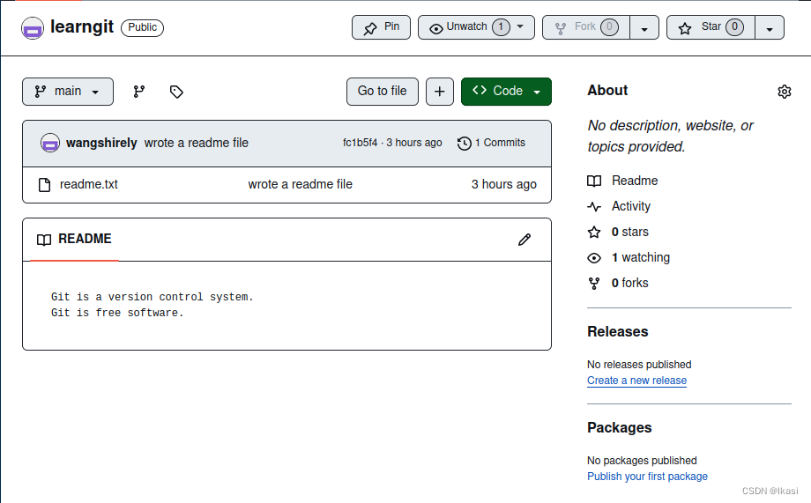The image size is (811, 503).
Task: Open readme.txt row commit message link
Action: pyautogui.click(x=300, y=184)
